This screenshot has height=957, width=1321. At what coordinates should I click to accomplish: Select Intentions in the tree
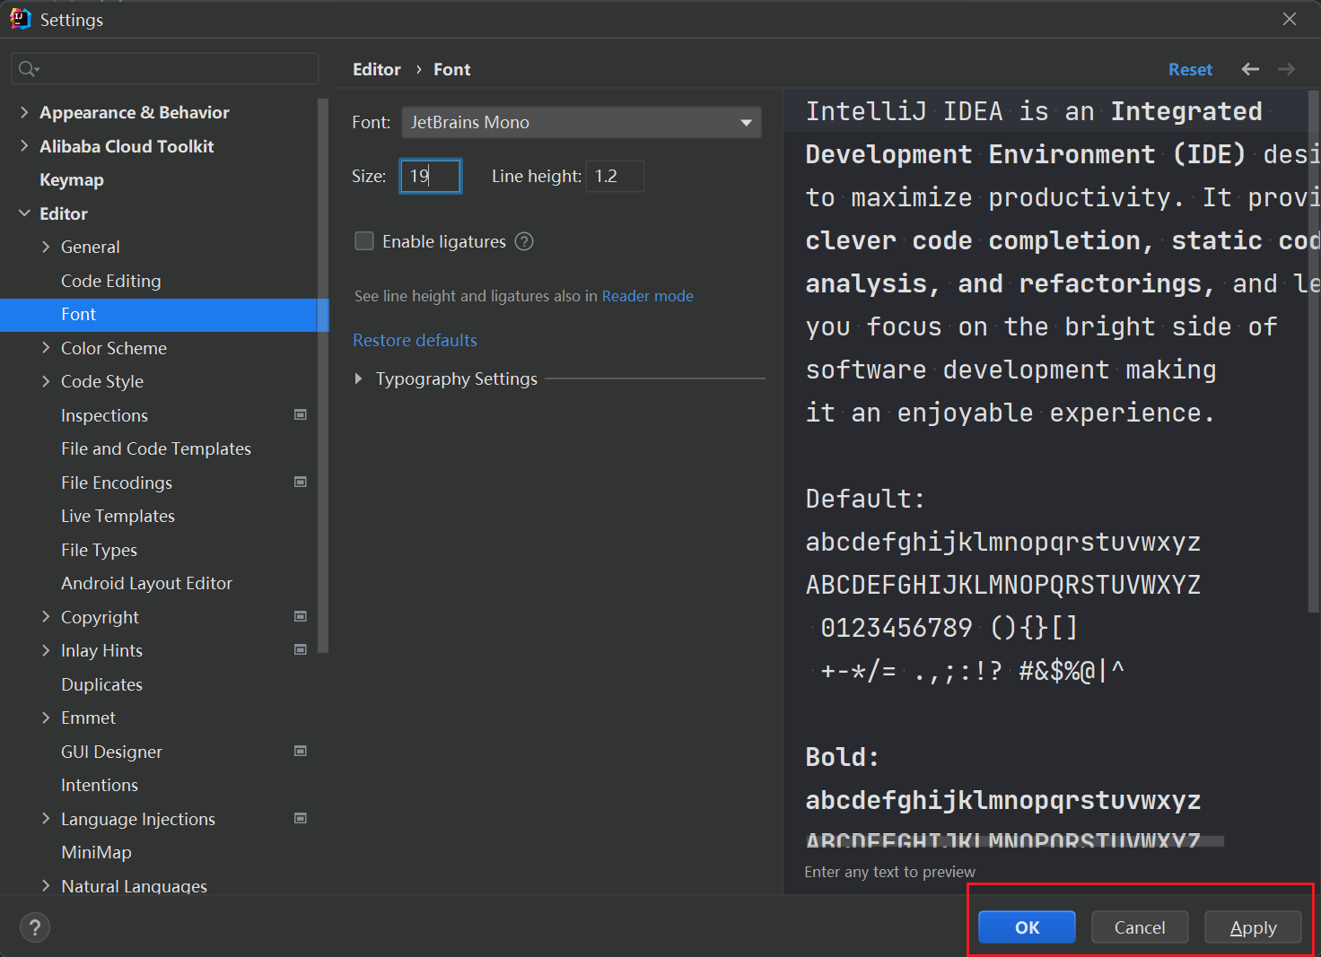[x=100, y=785]
